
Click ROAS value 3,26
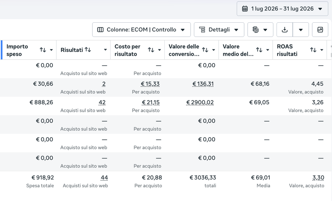(318, 103)
